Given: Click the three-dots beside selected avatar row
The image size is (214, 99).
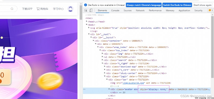Looking at the screenshot, I should point(84,89).
